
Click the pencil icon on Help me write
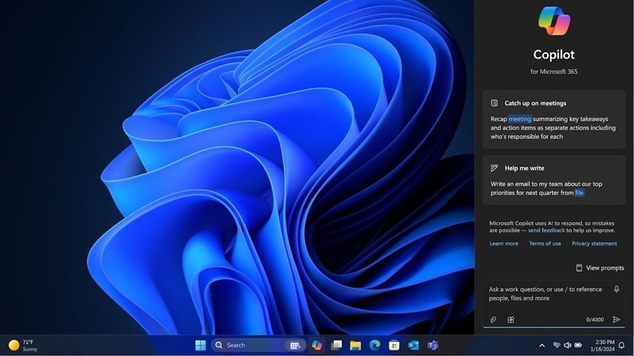494,168
